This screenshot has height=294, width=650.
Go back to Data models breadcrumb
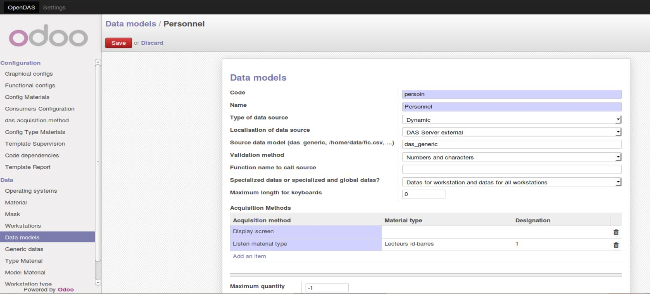131,24
